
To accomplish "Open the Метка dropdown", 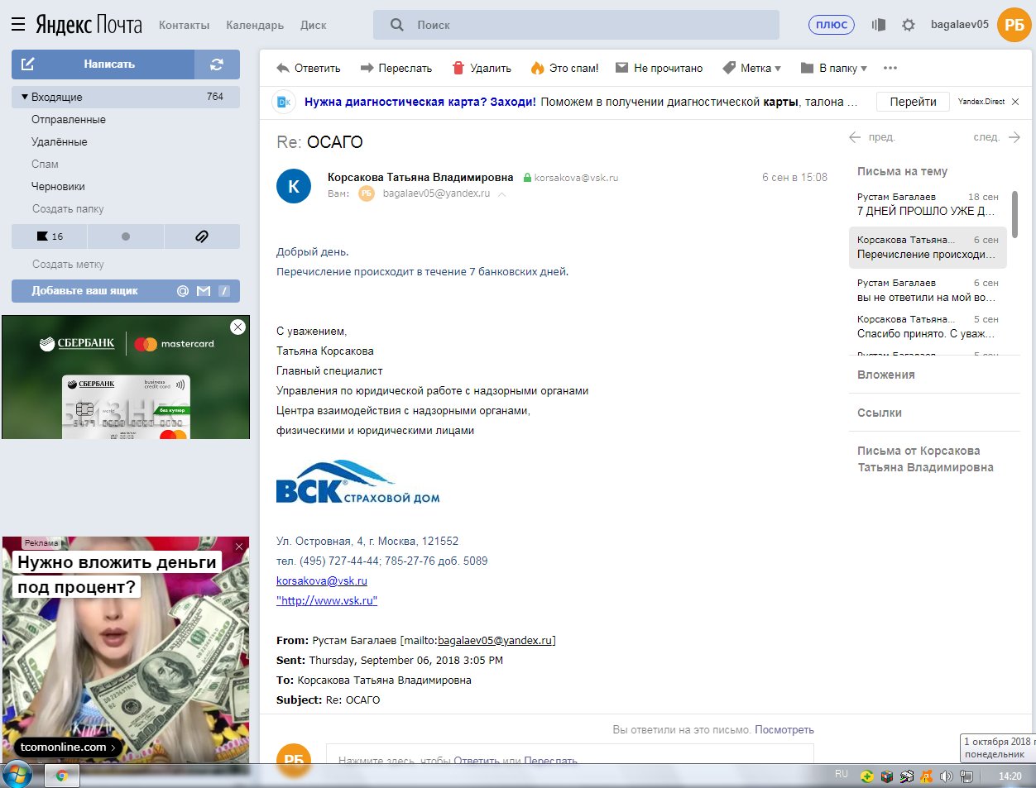I will 751,68.
